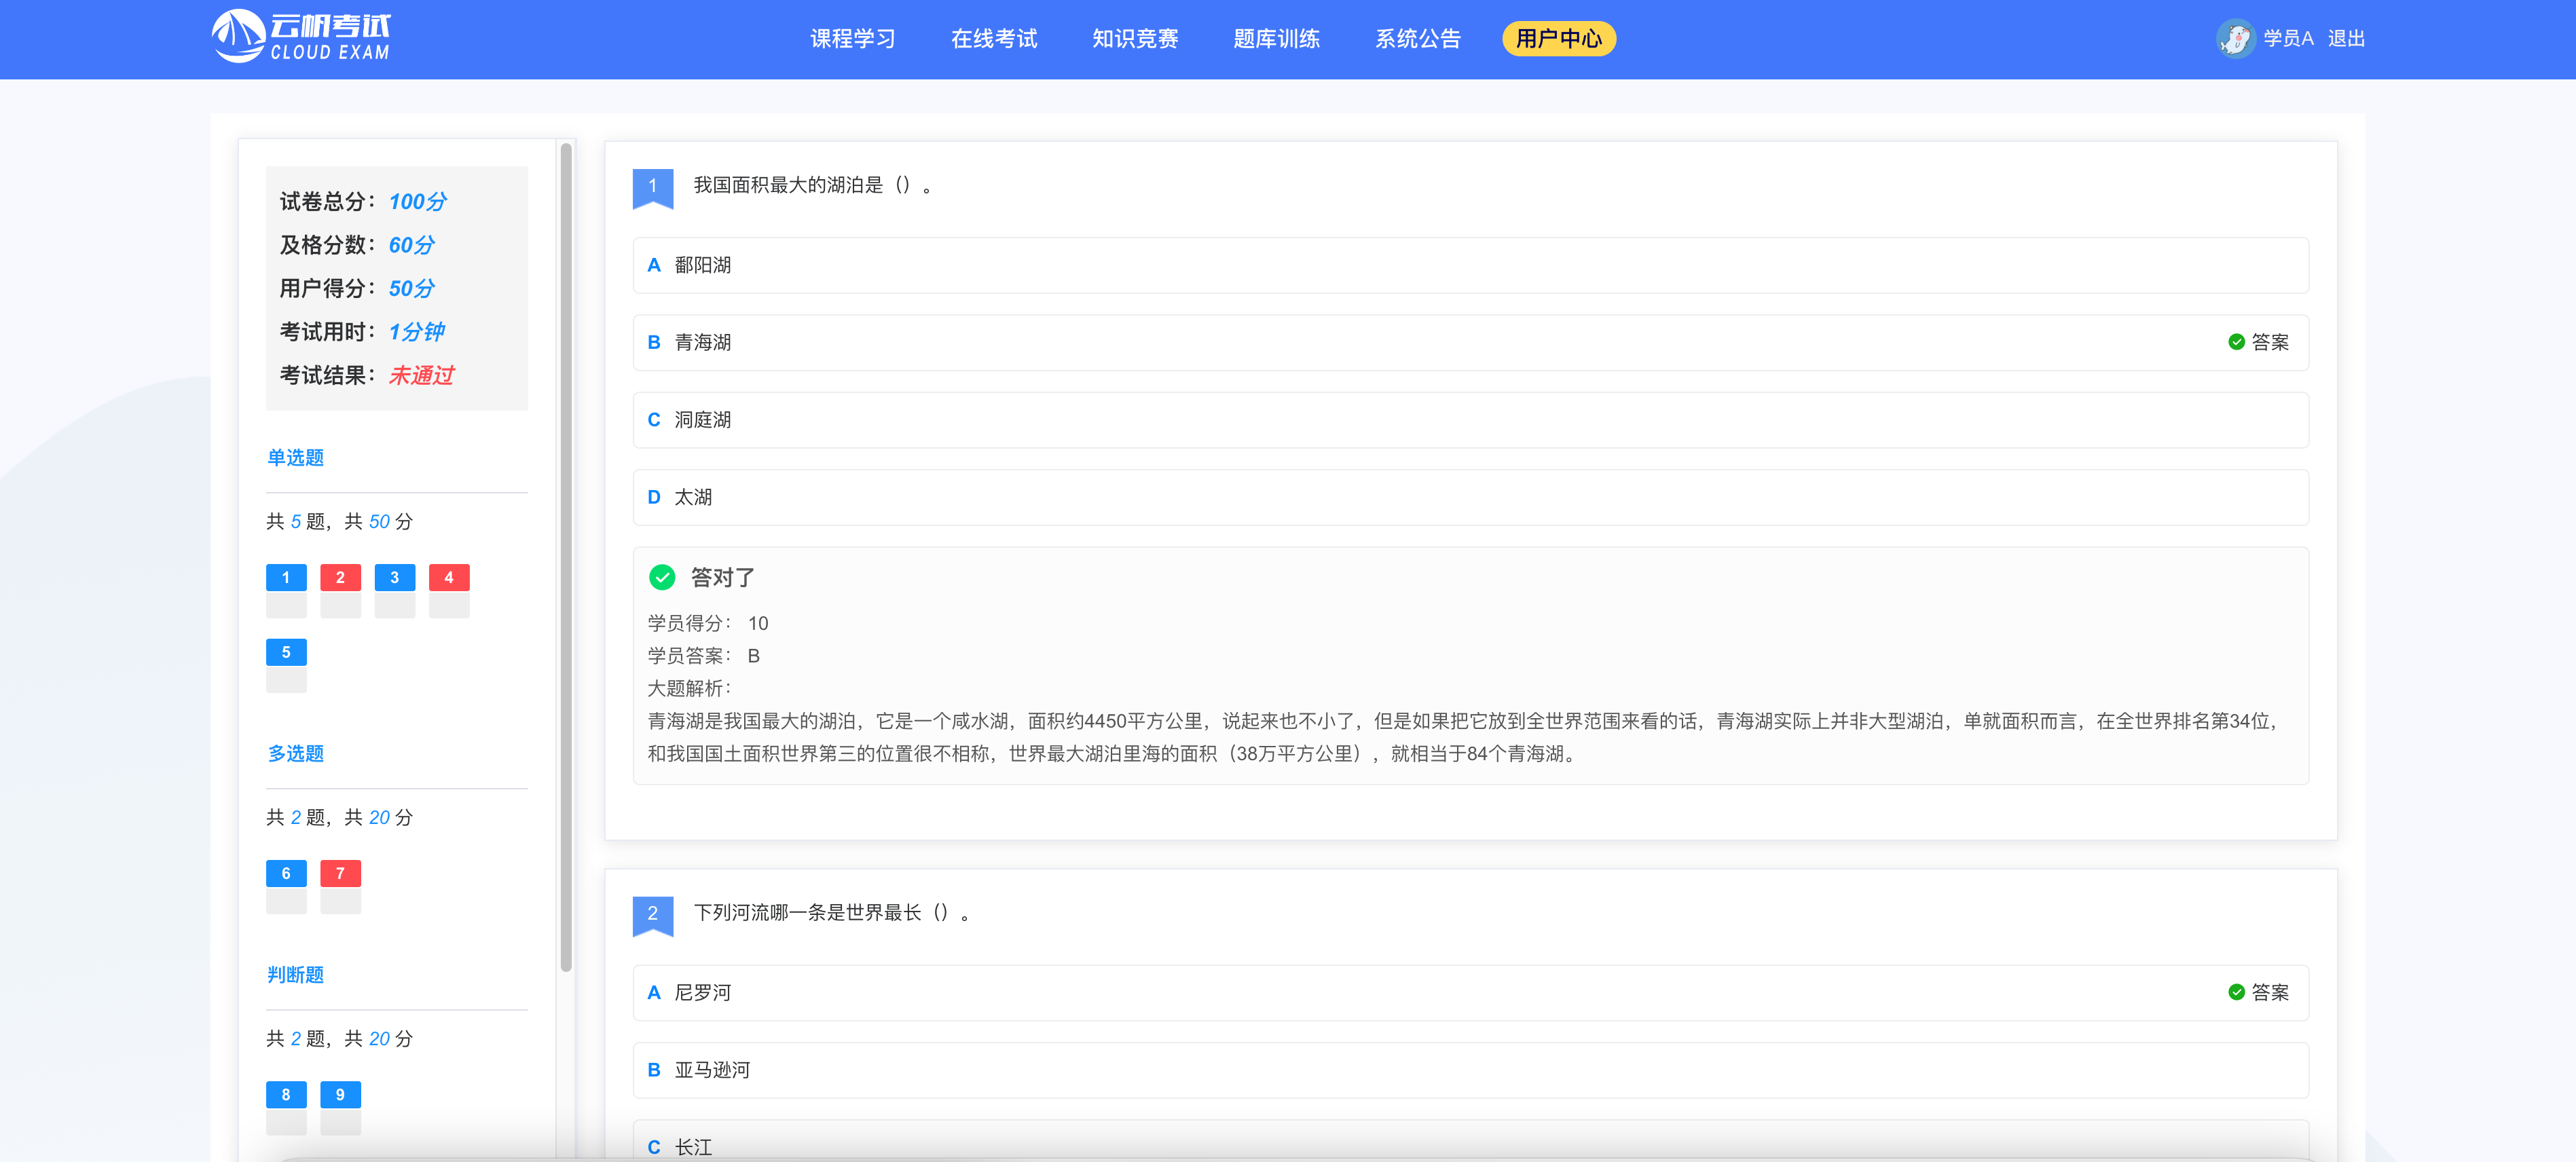Click the 判断题 共 2 题 summary

click(x=340, y=1038)
